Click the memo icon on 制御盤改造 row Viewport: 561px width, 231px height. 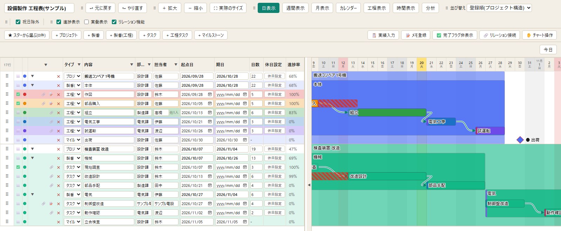click(x=51, y=204)
